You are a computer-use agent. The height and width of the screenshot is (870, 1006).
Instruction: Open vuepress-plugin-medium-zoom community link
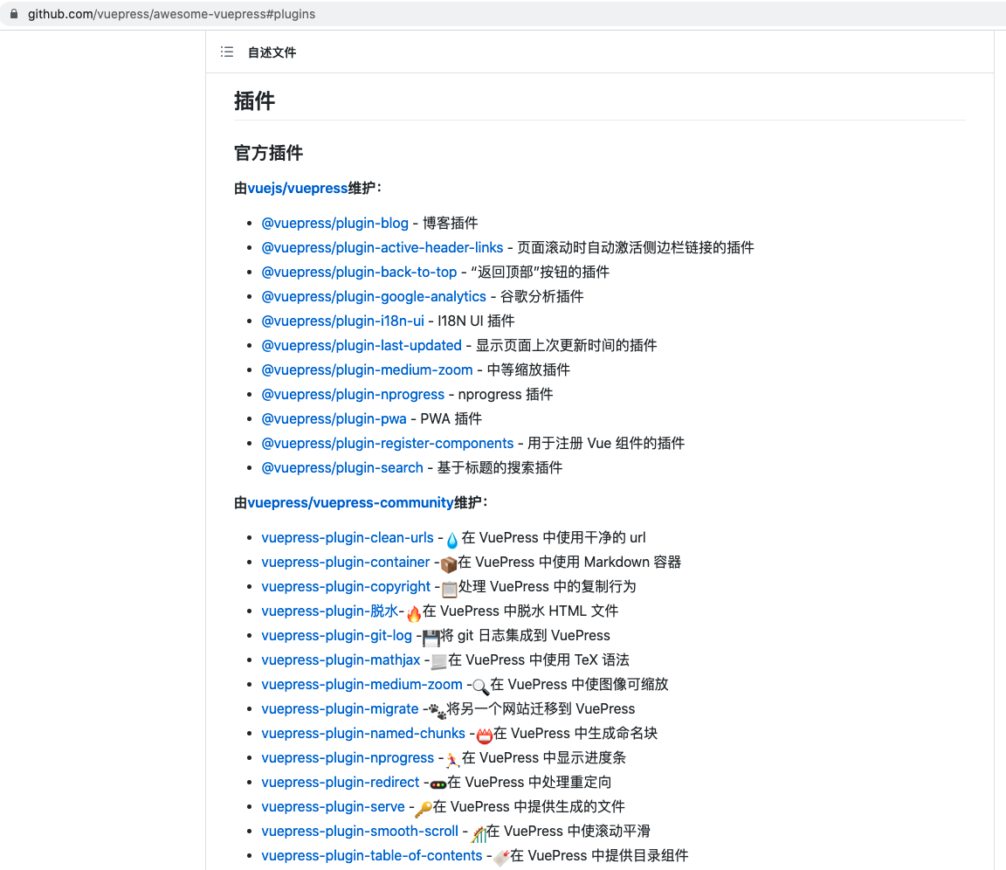[x=362, y=685]
